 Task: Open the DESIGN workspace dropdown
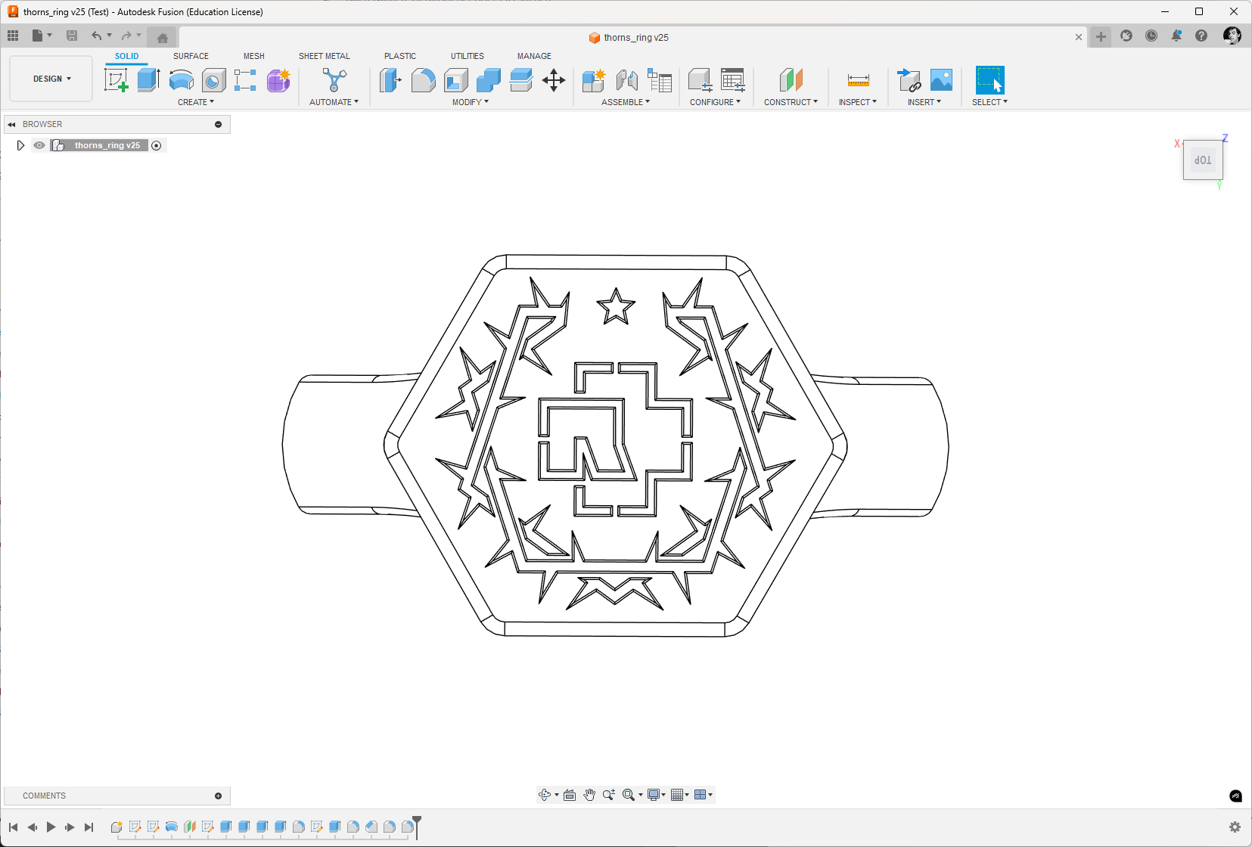tap(51, 79)
